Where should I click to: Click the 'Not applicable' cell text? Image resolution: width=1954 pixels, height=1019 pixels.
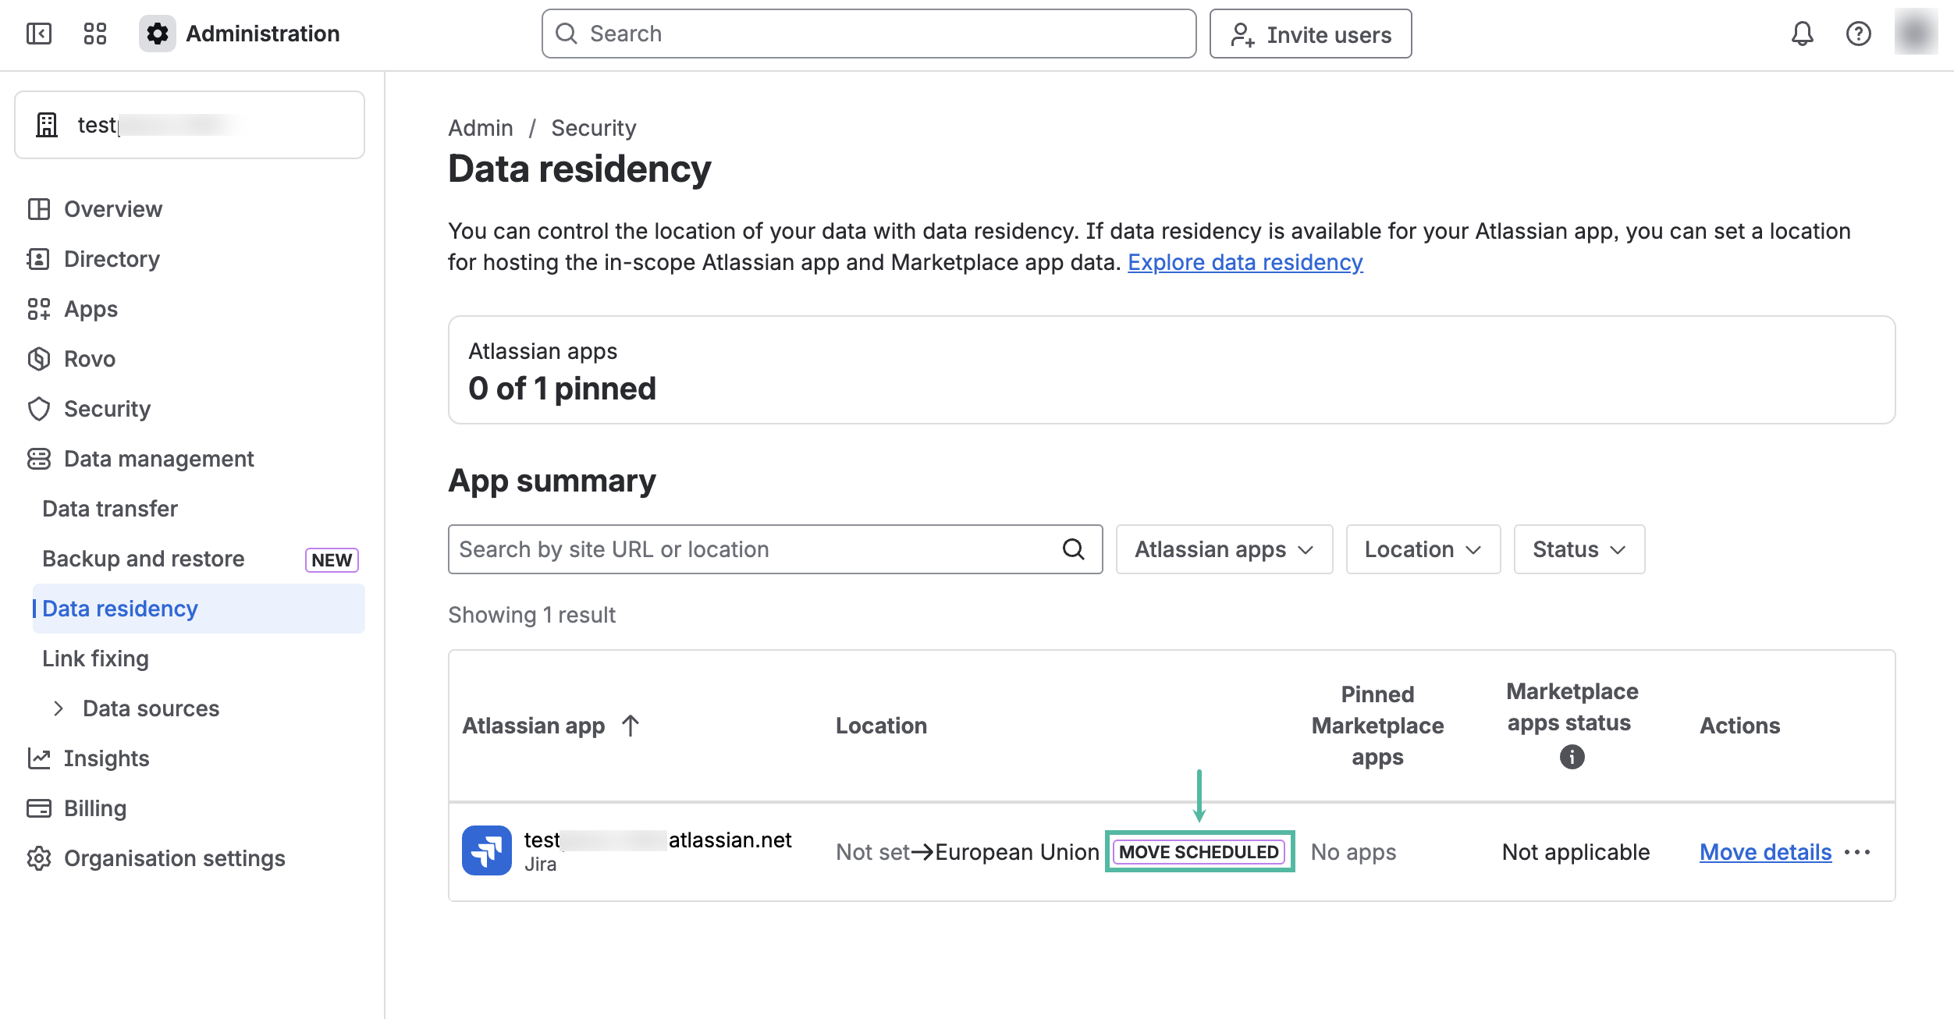(1576, 852)
